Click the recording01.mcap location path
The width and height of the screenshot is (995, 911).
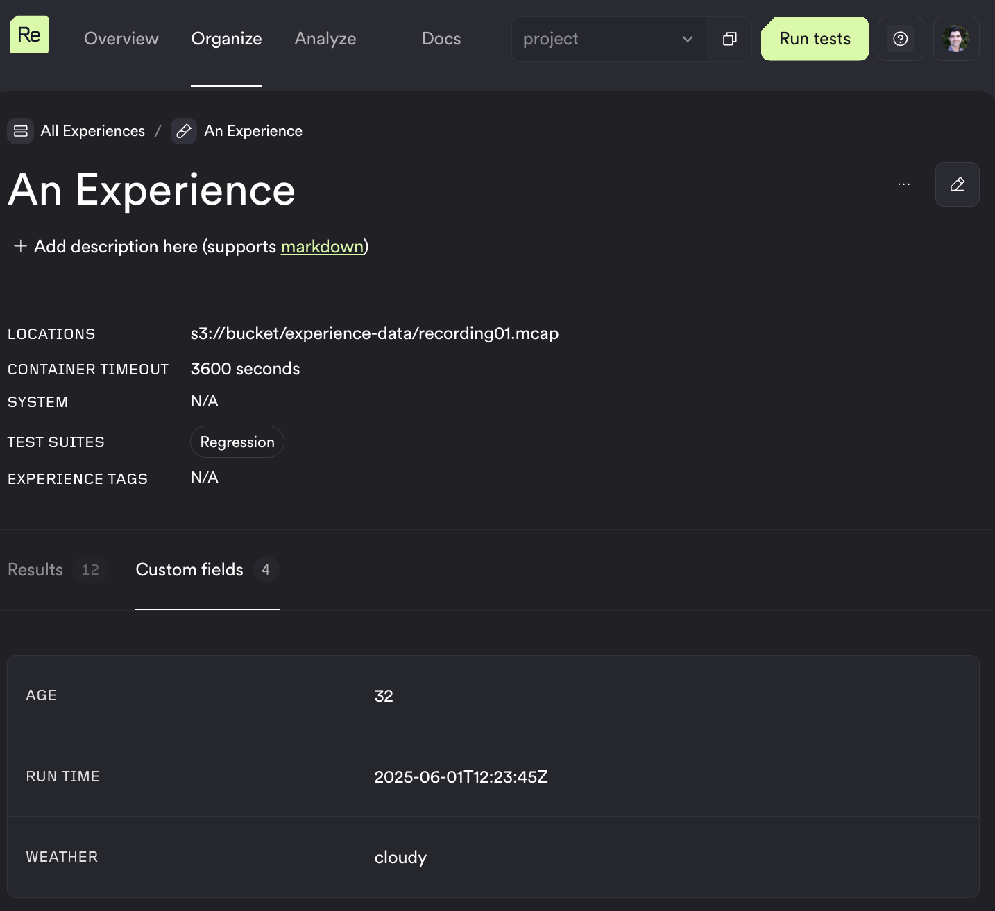[x=375, y=333]
